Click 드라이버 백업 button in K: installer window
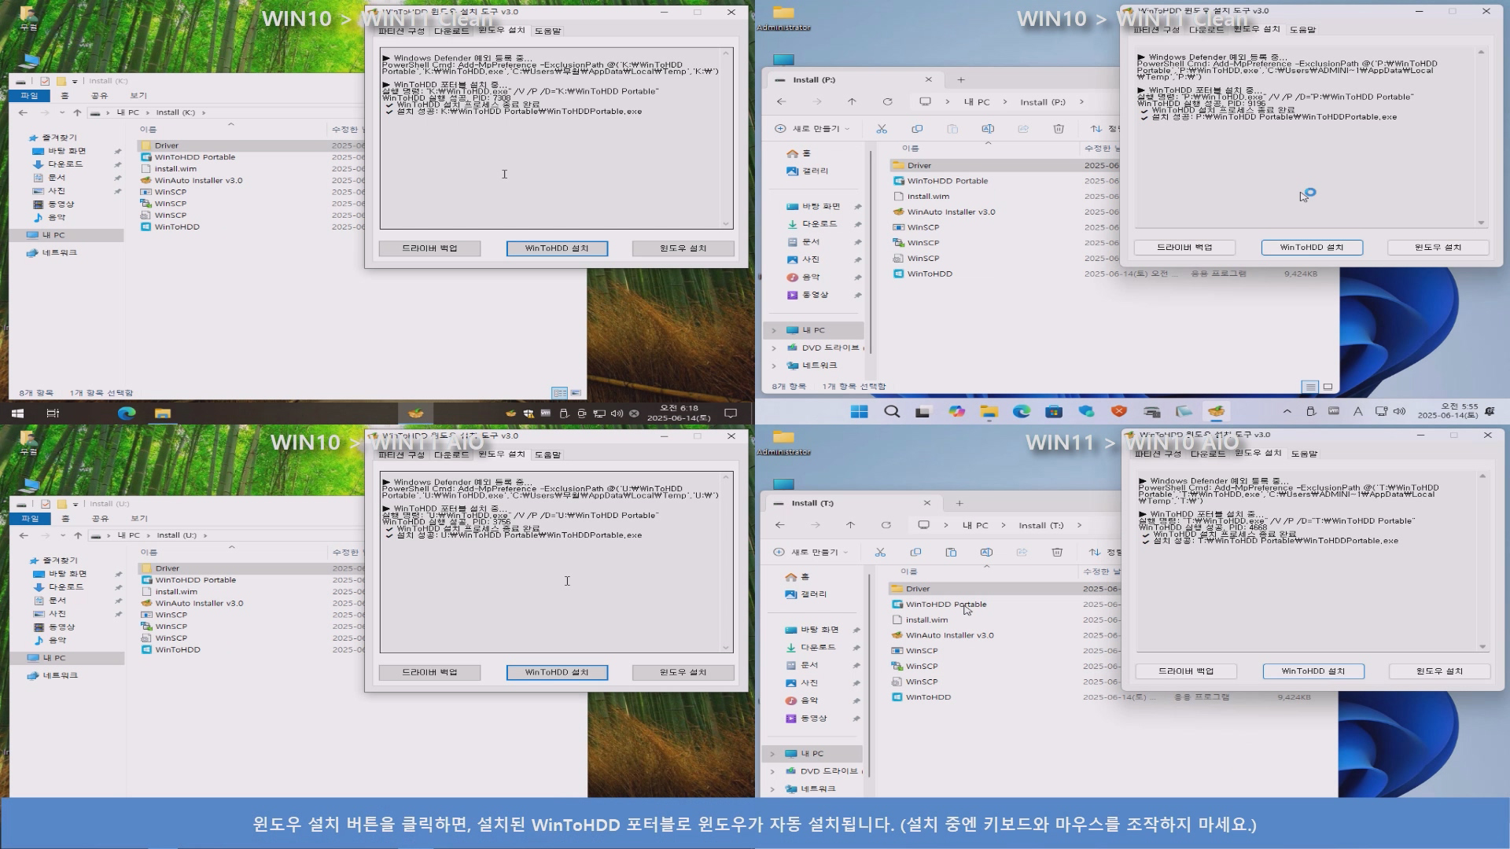 click(x=429, y=248)
